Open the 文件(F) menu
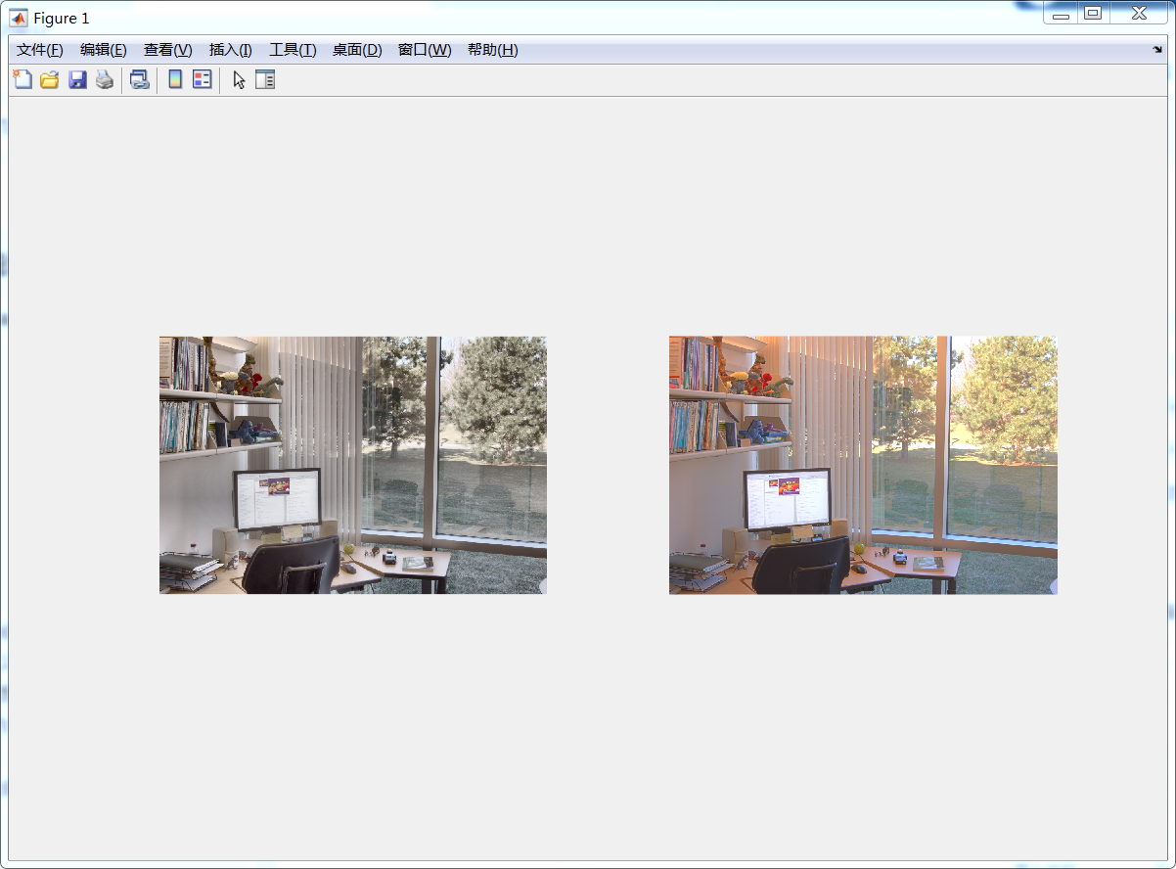Image resolution: width=1176 pixels, height=869 pixels. 40,50
